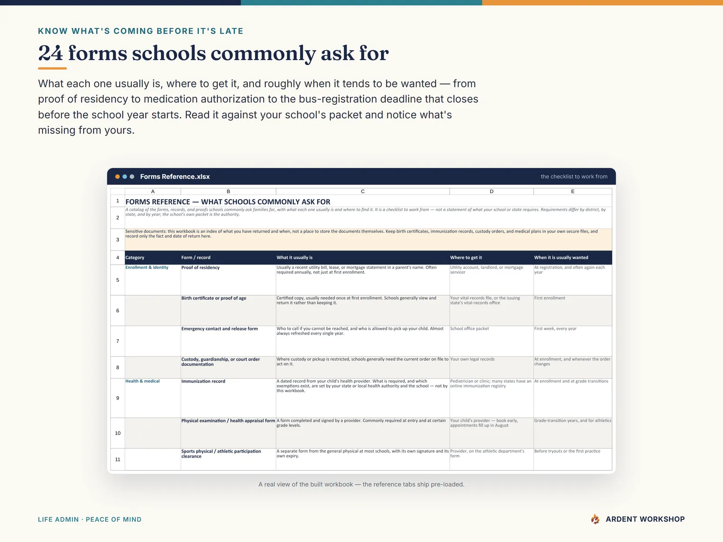Click the 'A real view of the built workbook' caption
The width and height of the screenshot is (723, 542).
point(361,484)
